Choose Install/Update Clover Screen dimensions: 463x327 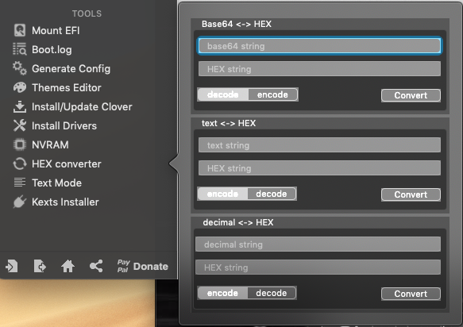click(82, 107)
